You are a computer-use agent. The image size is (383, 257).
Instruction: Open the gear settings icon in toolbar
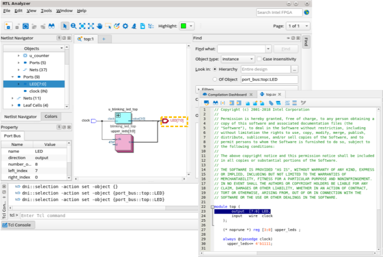coord(125,26)
